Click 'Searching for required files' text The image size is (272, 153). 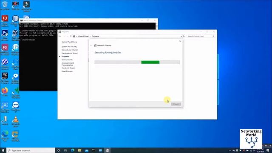coord(108,53)
